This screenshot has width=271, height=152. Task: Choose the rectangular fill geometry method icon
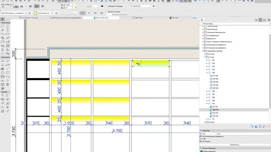click(x=37, y=6)
